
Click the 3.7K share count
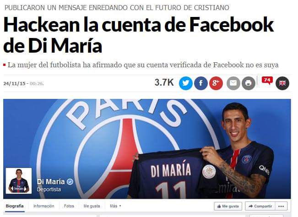[x=164, y=82]
